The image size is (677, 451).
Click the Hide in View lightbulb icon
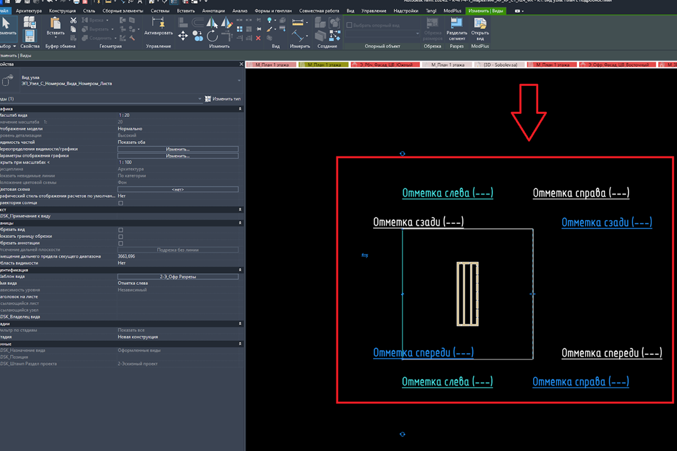(x=270, y=20)
